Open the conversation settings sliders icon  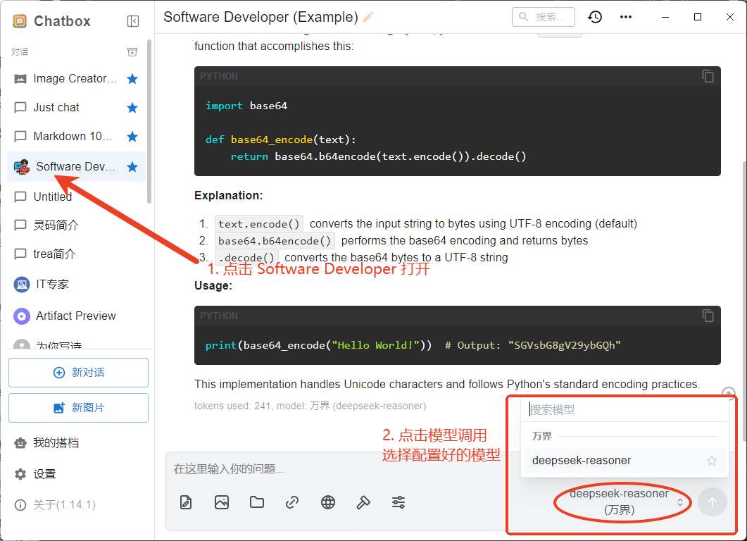(398, 502)
